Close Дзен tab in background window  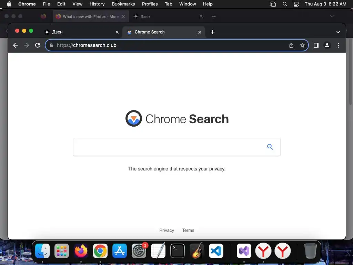(201, 16)
